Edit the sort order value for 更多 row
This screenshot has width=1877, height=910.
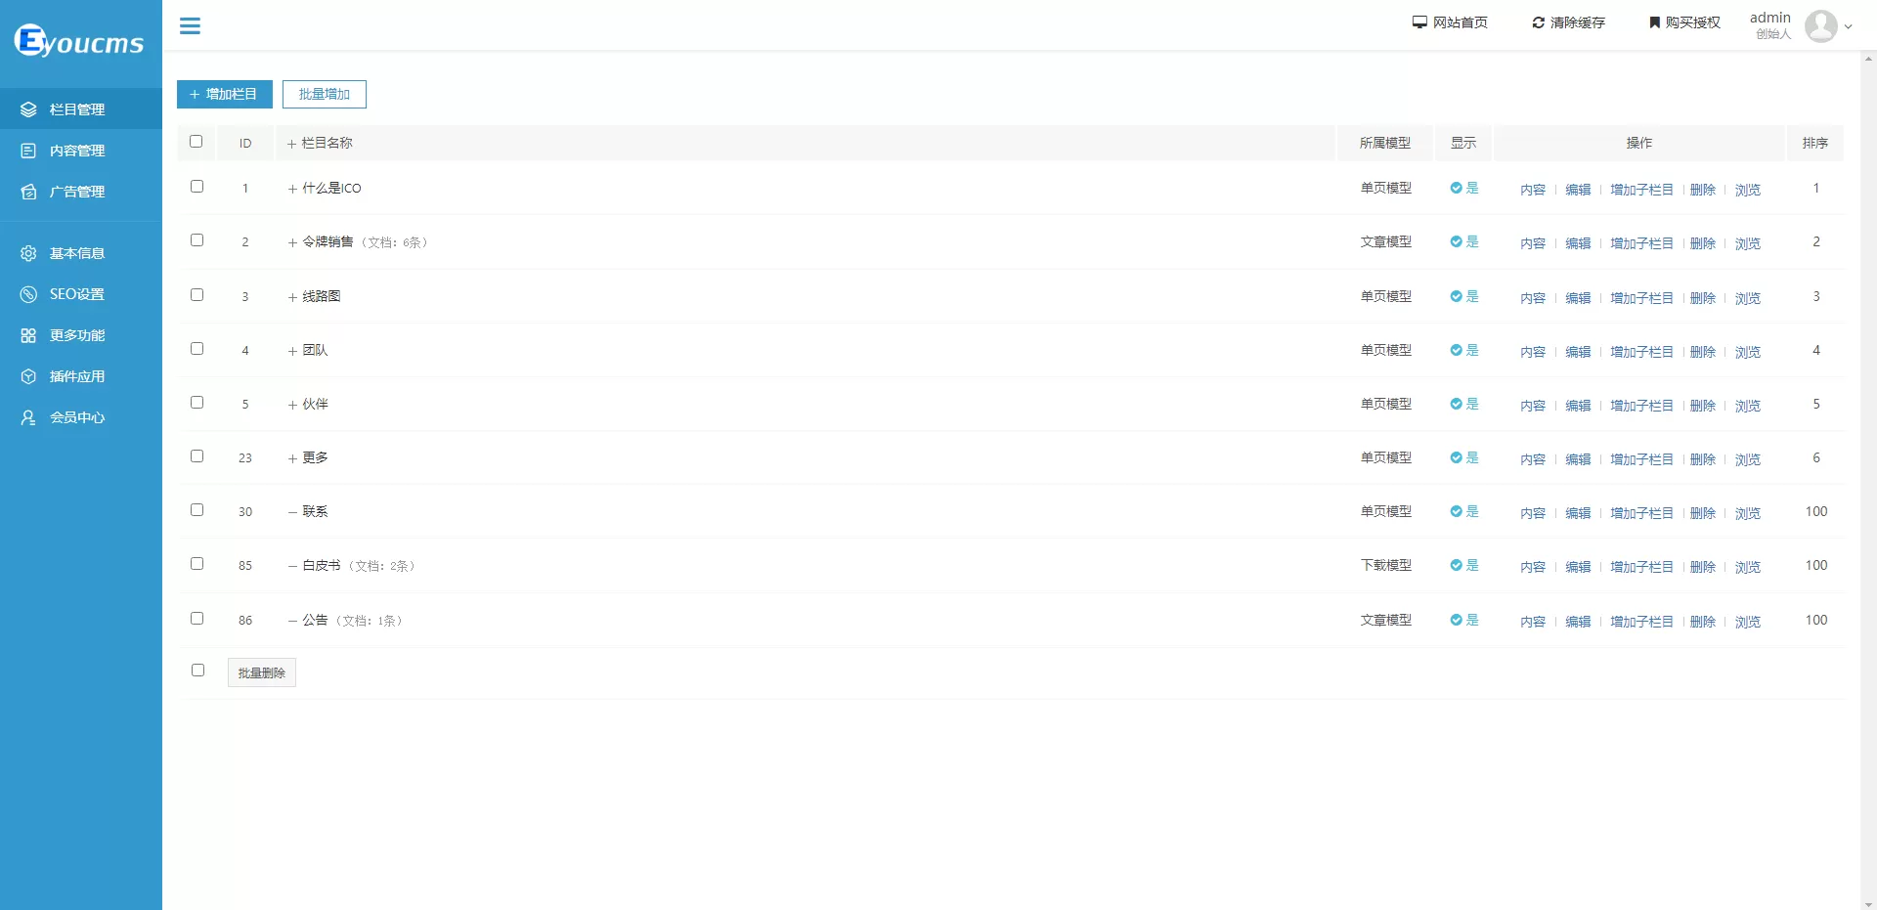(1815, 457)
